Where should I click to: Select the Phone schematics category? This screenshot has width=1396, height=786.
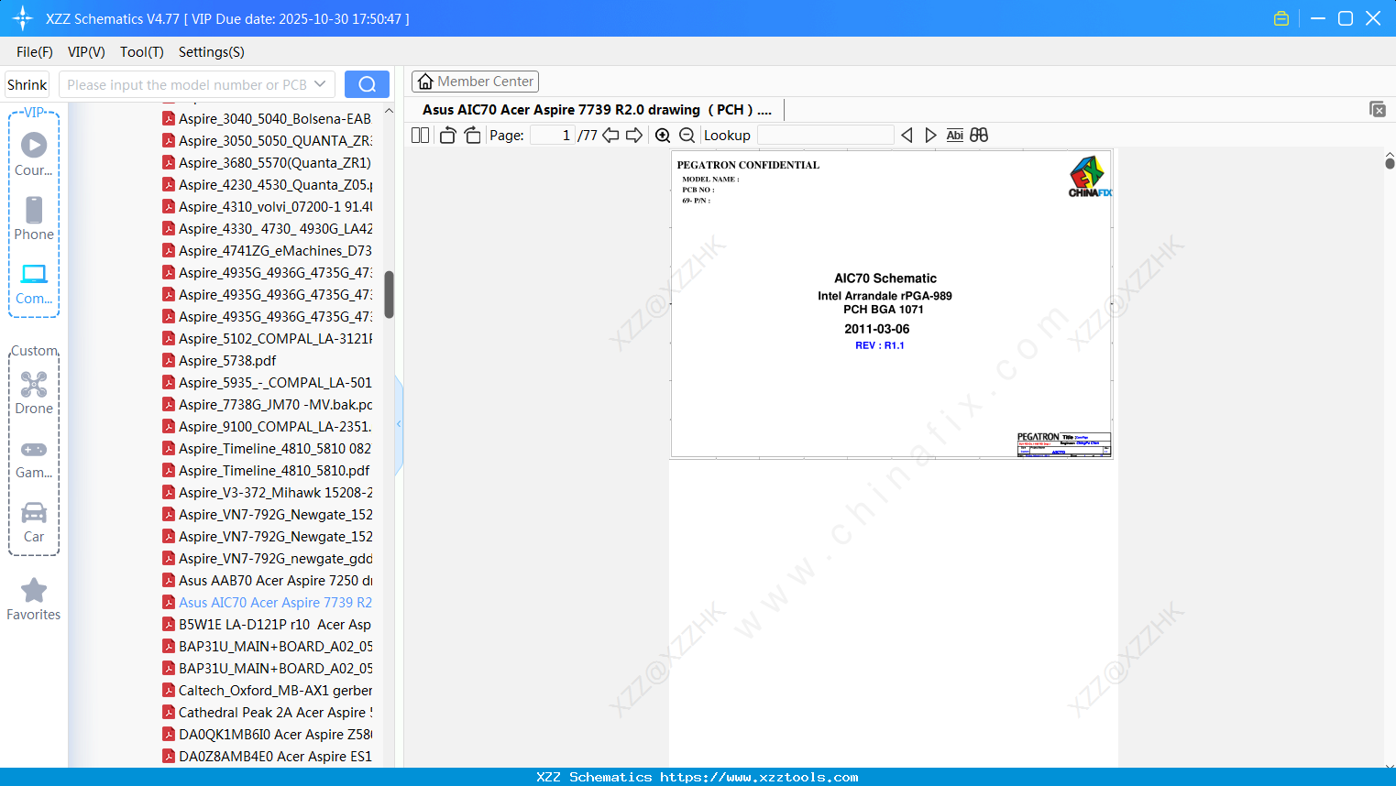pyautogui.click(x=34, y=219)
